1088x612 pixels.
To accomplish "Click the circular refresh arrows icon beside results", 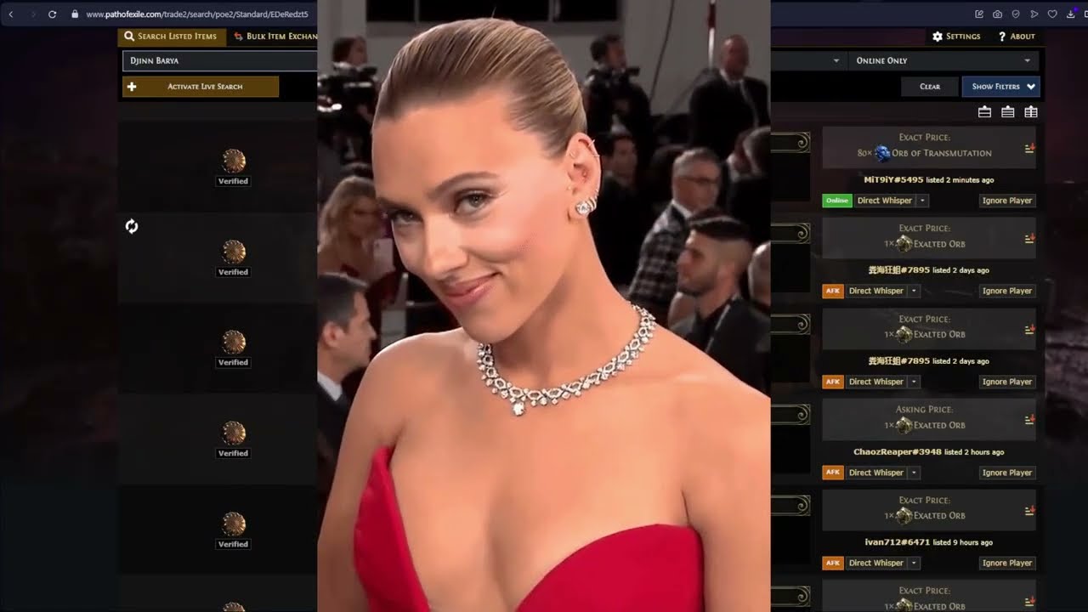I will 132,226.
